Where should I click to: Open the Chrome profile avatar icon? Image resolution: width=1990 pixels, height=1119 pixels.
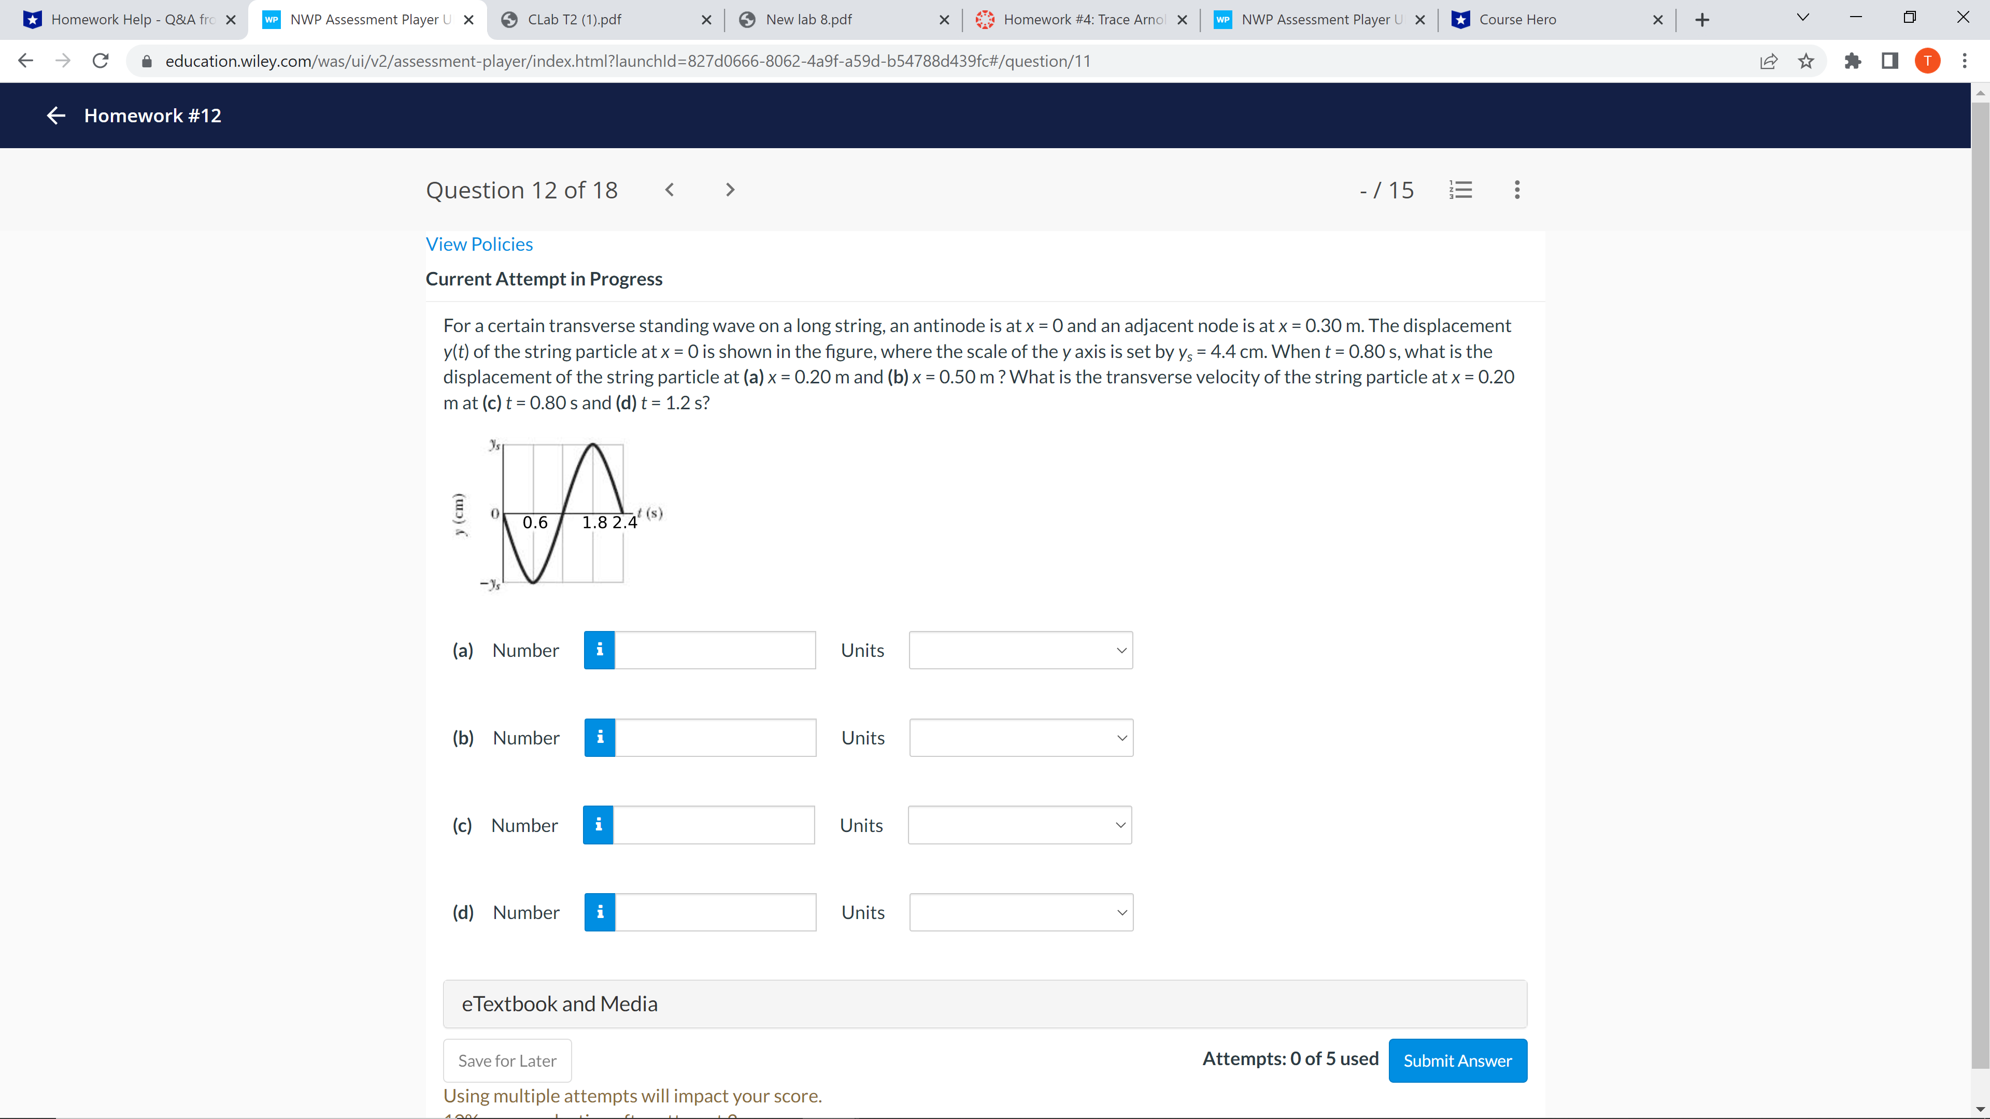[x=1927, y=61]
